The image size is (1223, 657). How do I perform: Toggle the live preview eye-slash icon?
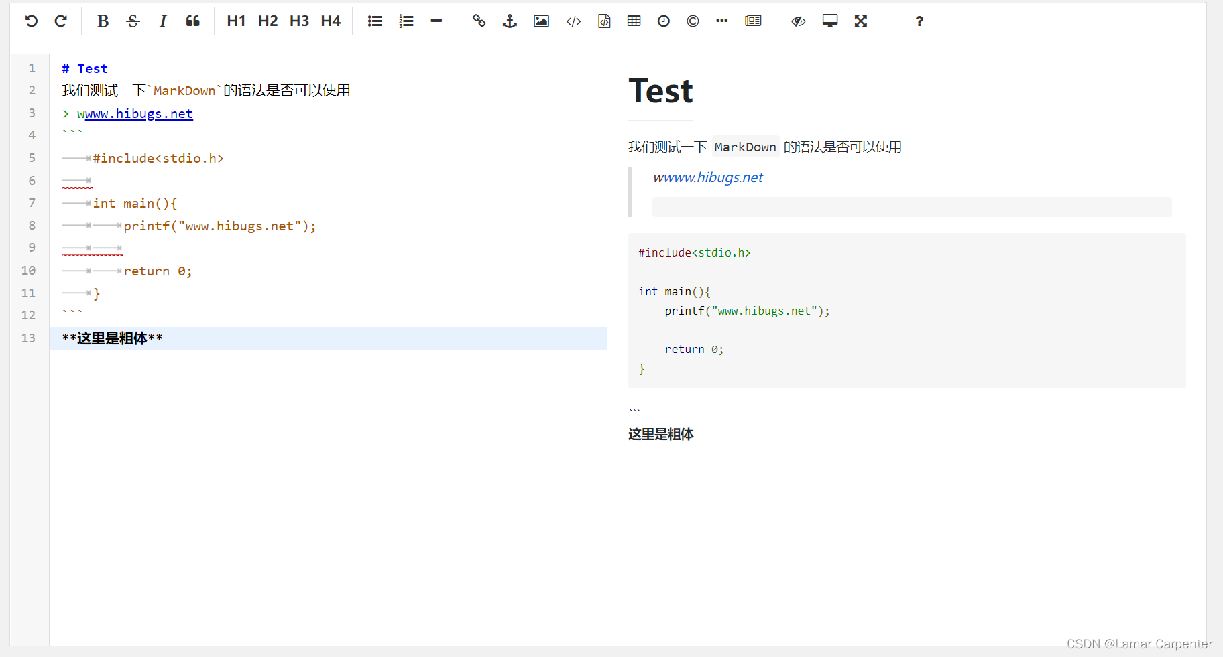click(798, 21)
